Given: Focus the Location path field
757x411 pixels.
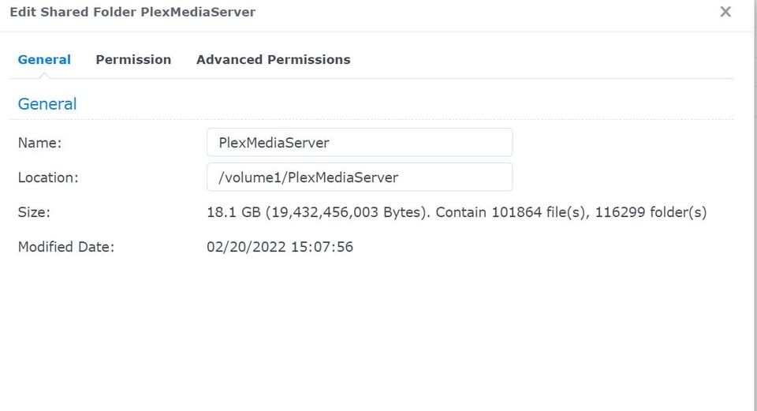Looking at the screenshot, I should (x=359, y=177).
